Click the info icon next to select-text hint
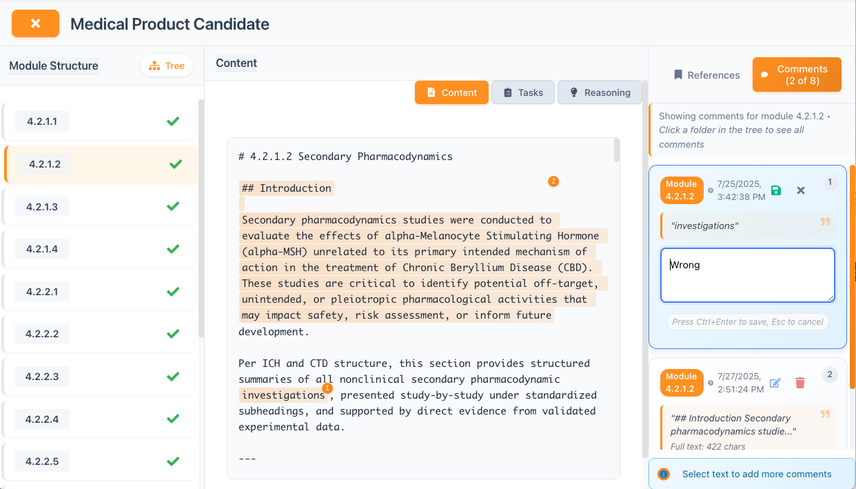856x489 pixels. coord(662,474)
